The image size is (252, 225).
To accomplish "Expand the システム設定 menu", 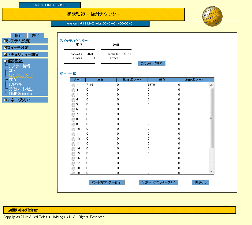I will [5, 41].
